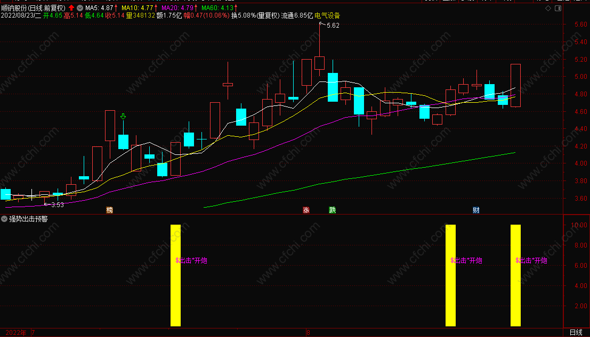Click the 2.00 indicator axis label
The width and height of the screenshot is (590, 337).
(581, 306)
